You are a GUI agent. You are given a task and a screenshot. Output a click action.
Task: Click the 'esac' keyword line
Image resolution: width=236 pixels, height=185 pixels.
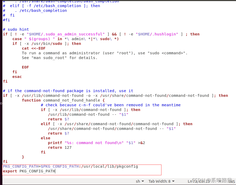(17, 77)
